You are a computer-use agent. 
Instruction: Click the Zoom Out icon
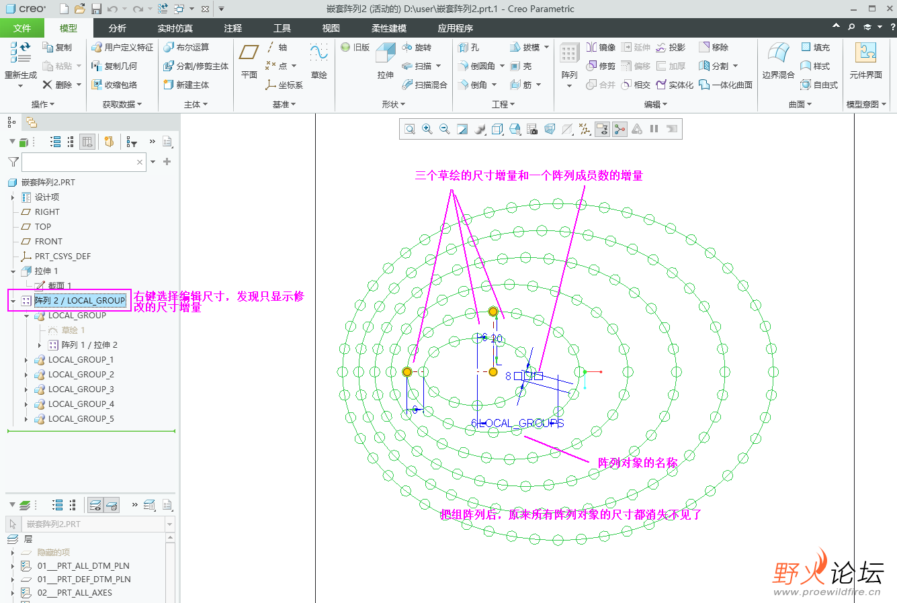[x=444, y=129]
